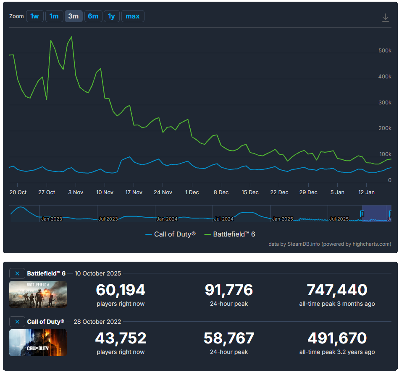Show max chart range
399x377 pixels.
(133, 16)
